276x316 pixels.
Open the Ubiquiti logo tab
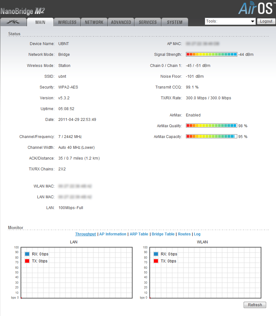coord(13,22)
